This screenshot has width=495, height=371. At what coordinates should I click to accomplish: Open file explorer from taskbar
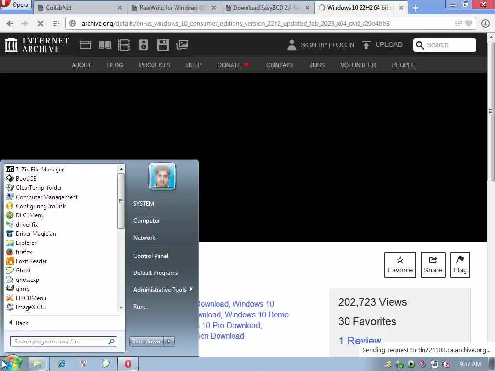point(38,364)
